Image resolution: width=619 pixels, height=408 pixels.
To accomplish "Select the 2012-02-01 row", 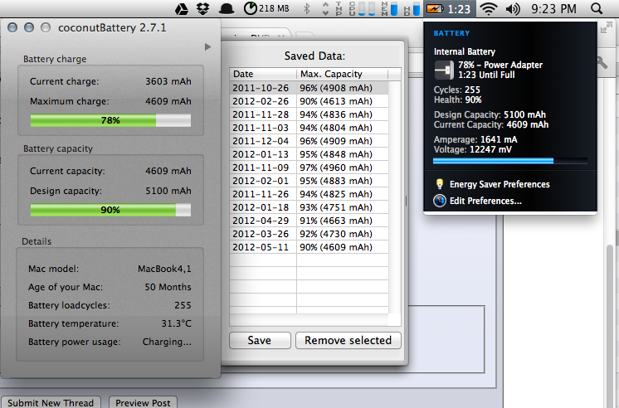I will click(x=309, y=181).
